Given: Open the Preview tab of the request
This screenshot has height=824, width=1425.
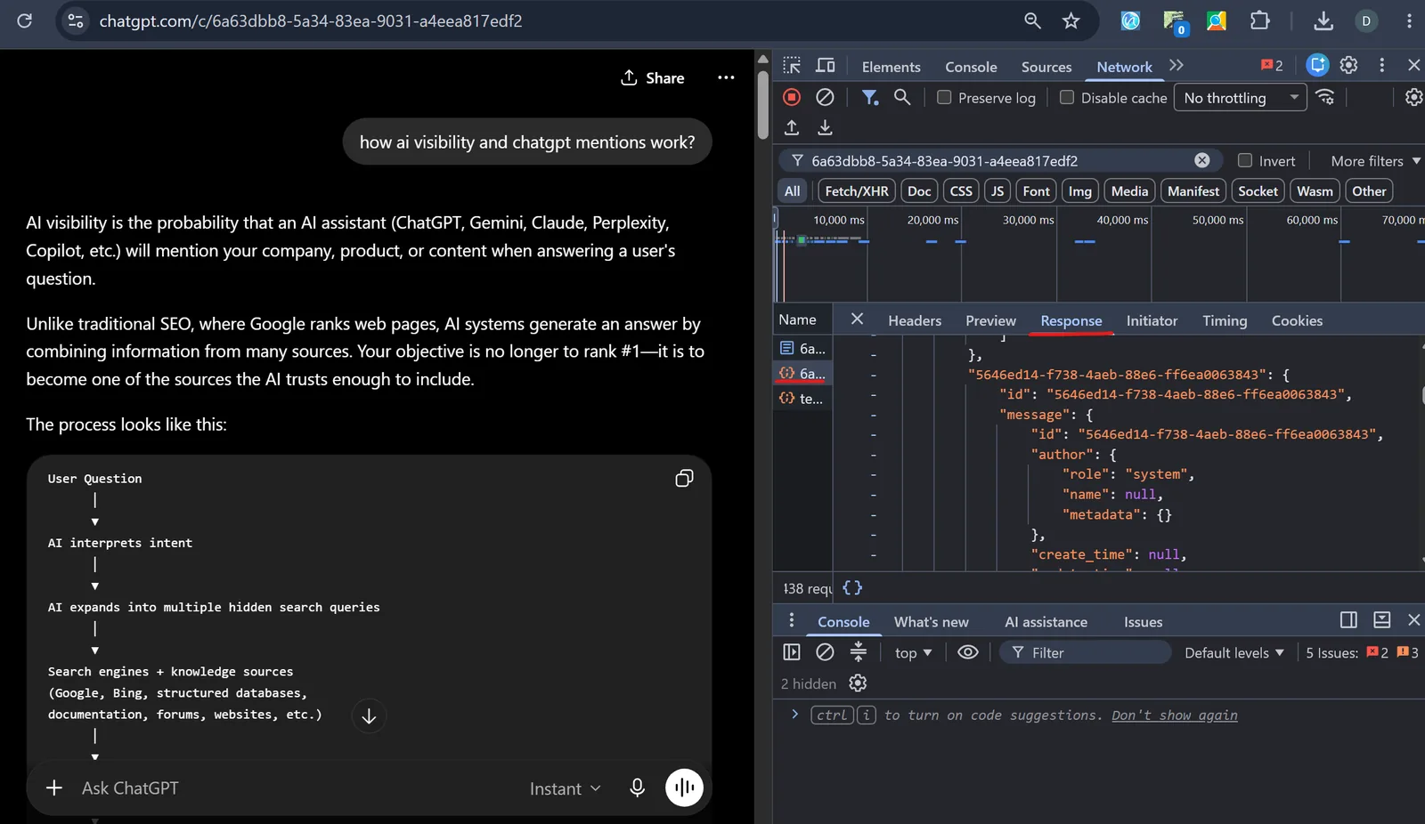Looking at the screenshot, I should [990, 320].
